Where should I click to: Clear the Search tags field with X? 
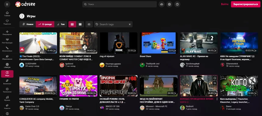[x=130, y=24]
